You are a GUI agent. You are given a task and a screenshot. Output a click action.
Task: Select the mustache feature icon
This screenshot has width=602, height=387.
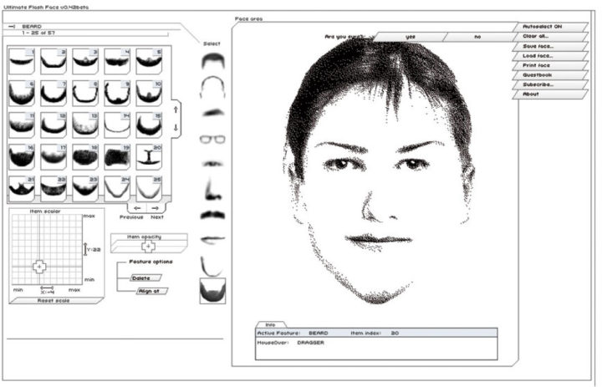[x=212, y=215]
